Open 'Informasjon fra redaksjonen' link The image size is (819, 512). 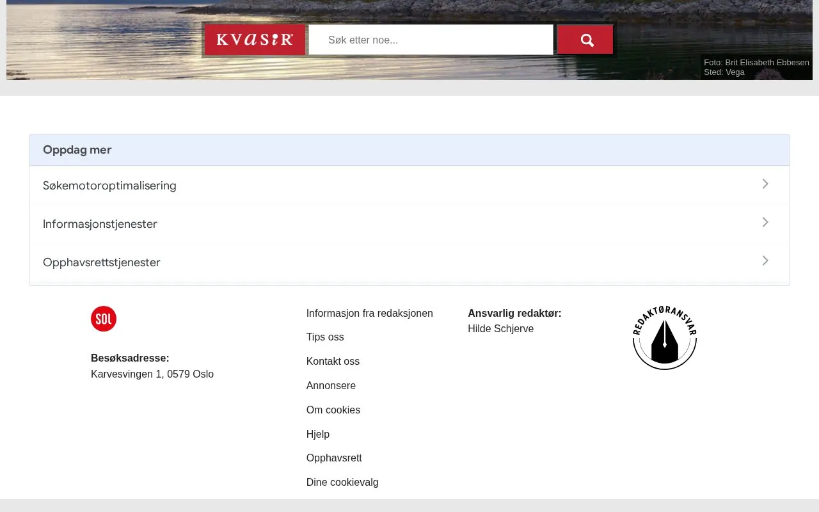tap(370, 313)
